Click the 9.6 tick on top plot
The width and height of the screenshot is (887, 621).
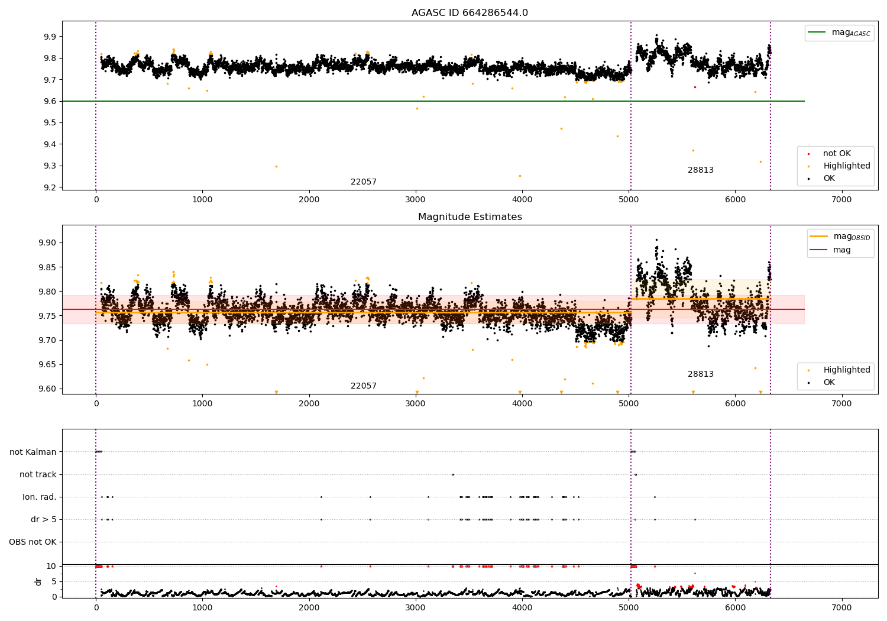(x=50, y=102)
